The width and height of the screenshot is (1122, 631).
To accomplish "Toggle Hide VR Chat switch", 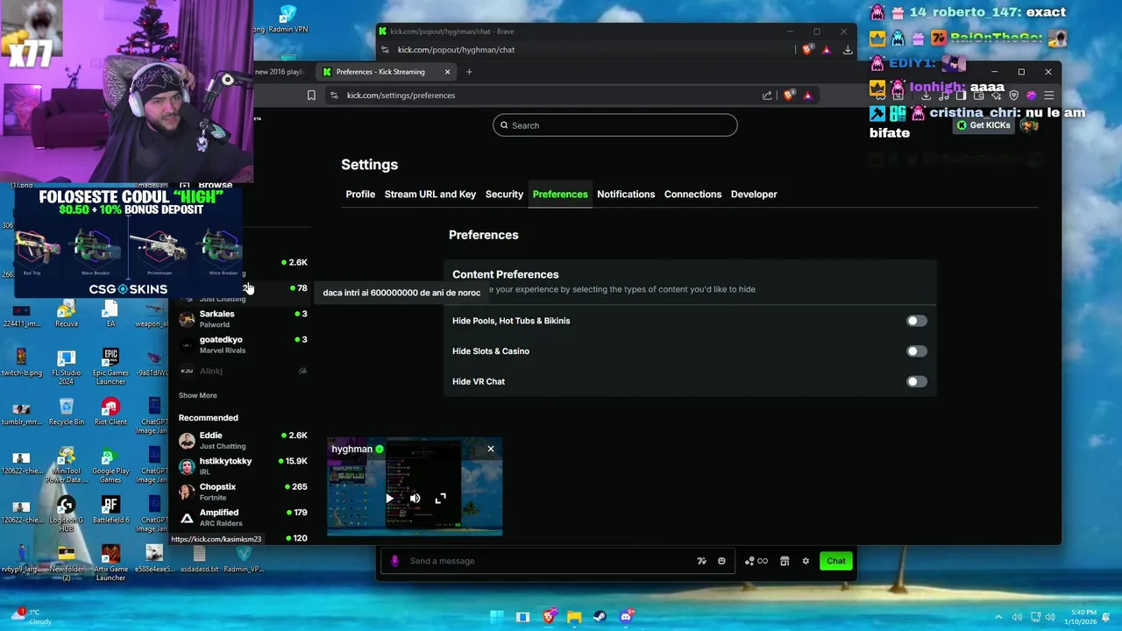I will point(916,382).
